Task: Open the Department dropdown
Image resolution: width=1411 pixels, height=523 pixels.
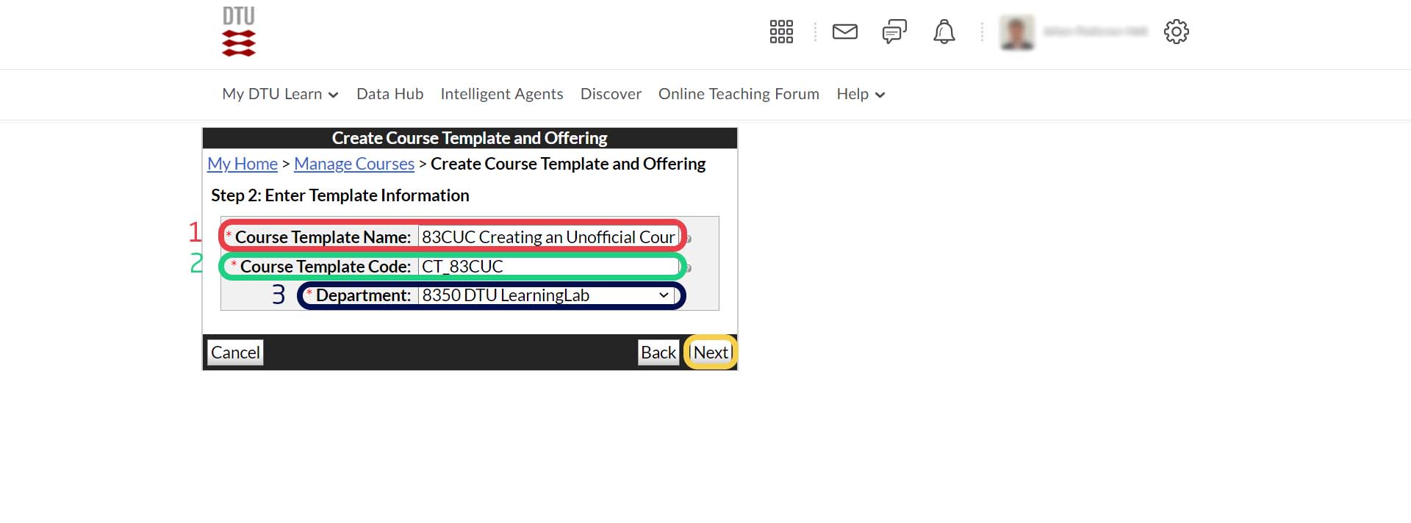Action: pyautogui.click(x=546, y=295)
